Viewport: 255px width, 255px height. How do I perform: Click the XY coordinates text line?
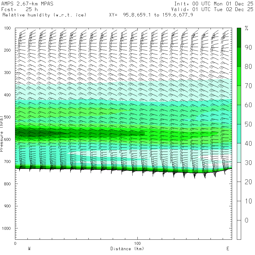tap(151, 15)
